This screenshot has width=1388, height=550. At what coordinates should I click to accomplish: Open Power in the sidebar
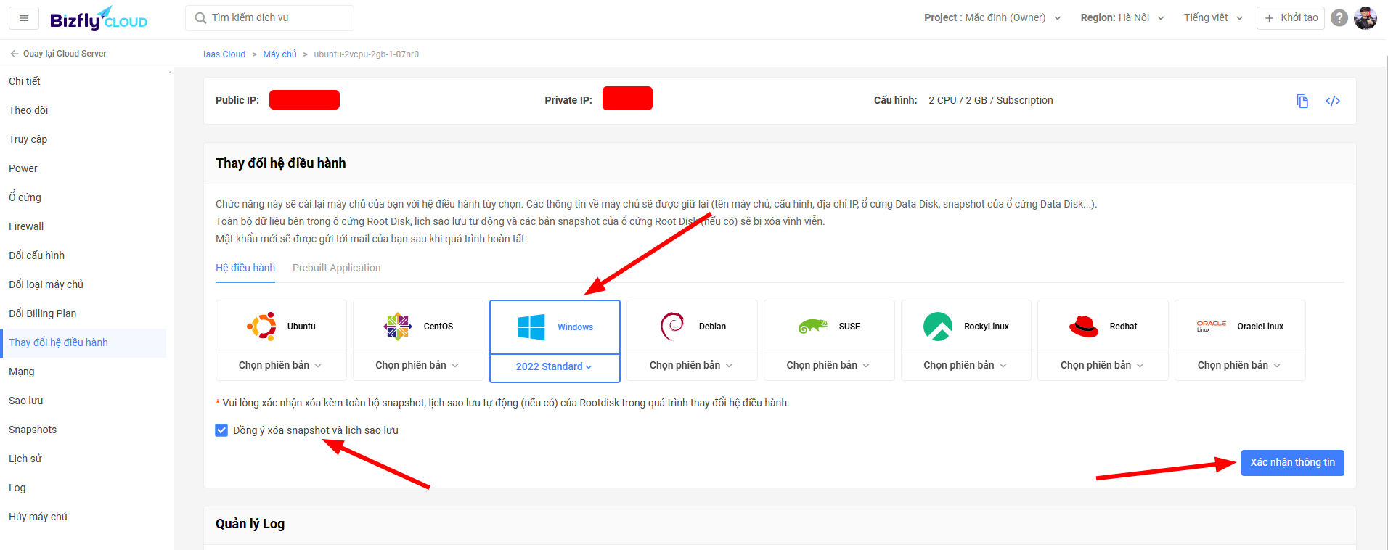83,168
